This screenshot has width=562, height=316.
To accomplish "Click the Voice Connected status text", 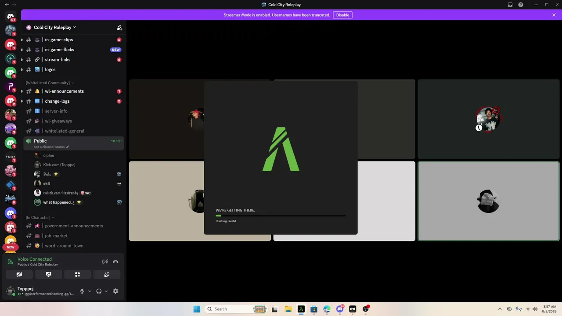I will click(x=34, y=259).
